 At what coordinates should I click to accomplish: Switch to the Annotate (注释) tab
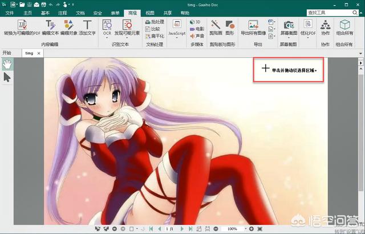tap(62, 13)
